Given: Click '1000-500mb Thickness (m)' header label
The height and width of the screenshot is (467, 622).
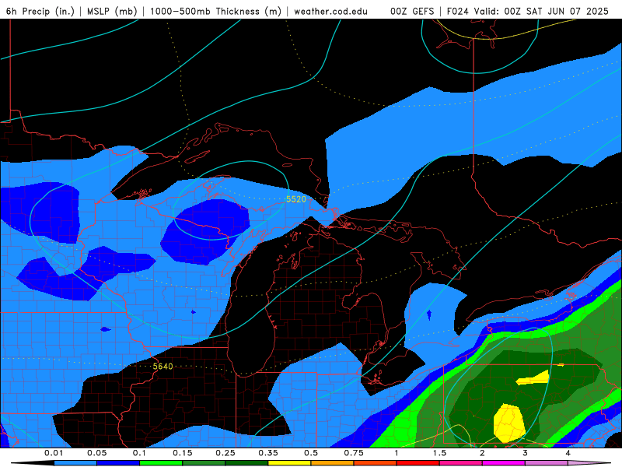Looking at the screenshot, I should (215, 11).
